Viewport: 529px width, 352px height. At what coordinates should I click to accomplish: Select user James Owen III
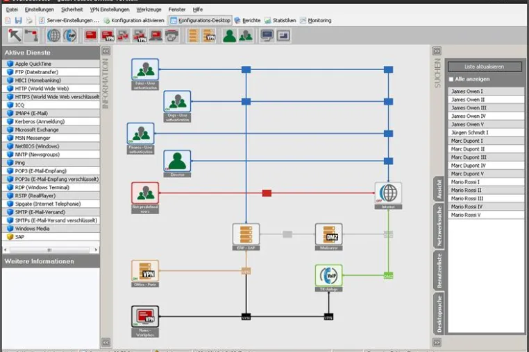click(486, 108)
